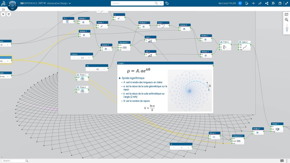Viewport: 290px width, 163px height.
Task: Select the k divide node
Action: pos(119,17)
